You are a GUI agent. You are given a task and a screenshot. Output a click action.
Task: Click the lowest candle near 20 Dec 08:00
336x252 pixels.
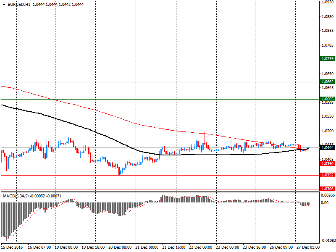pyautogui.click(x=119, y=170)
